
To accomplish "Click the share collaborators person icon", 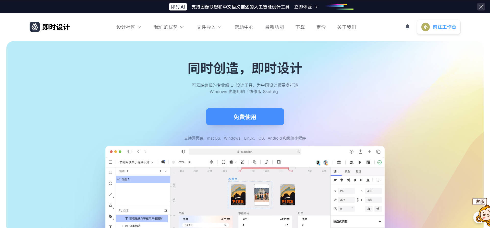I will click(351, 162).
